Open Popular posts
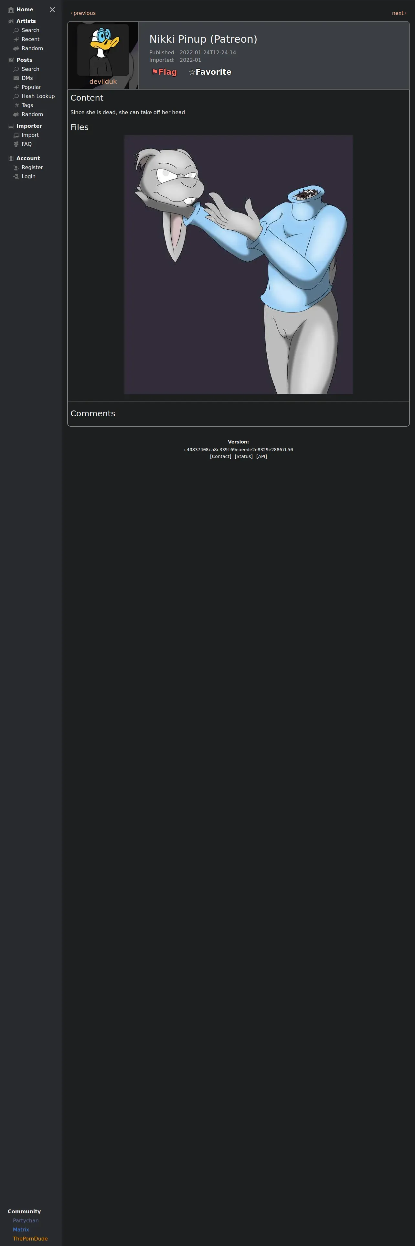415x1246 pixels. pyautogui.click(x=31, y=87)
